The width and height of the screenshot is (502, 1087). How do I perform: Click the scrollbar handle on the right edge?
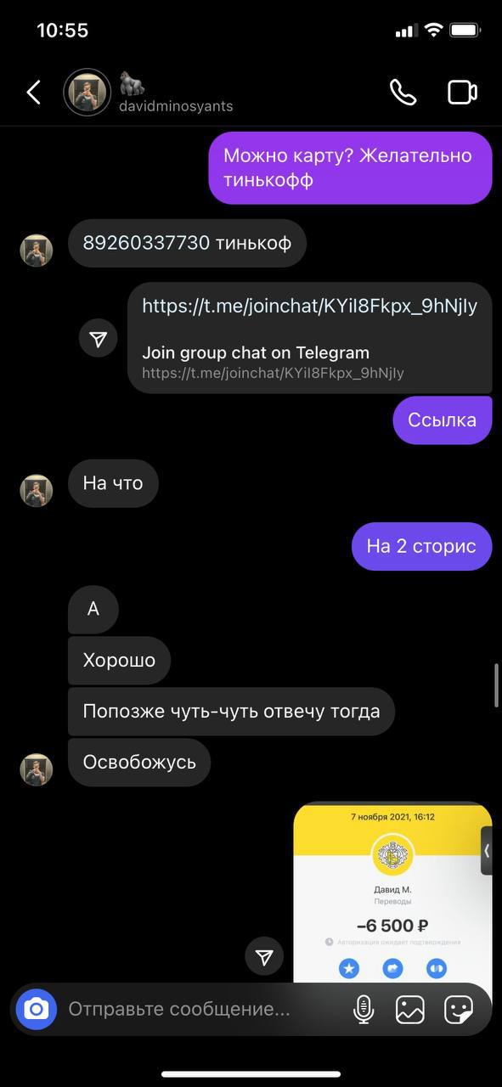tap(497, 684)
